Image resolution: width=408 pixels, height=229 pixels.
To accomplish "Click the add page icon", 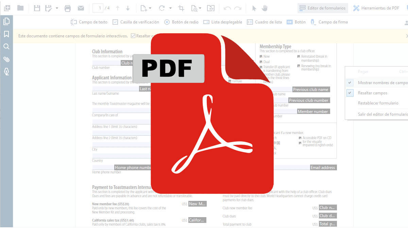I will click(144, 8).
